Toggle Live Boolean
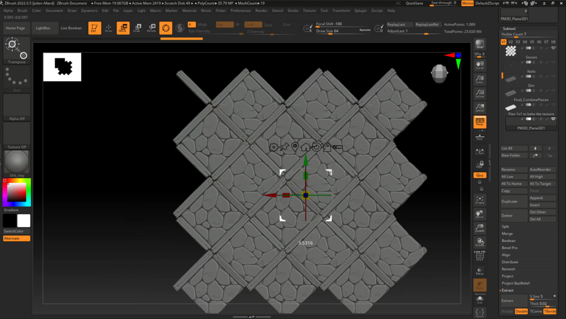This screenshot has height=319, width=566. coord(71,28)
